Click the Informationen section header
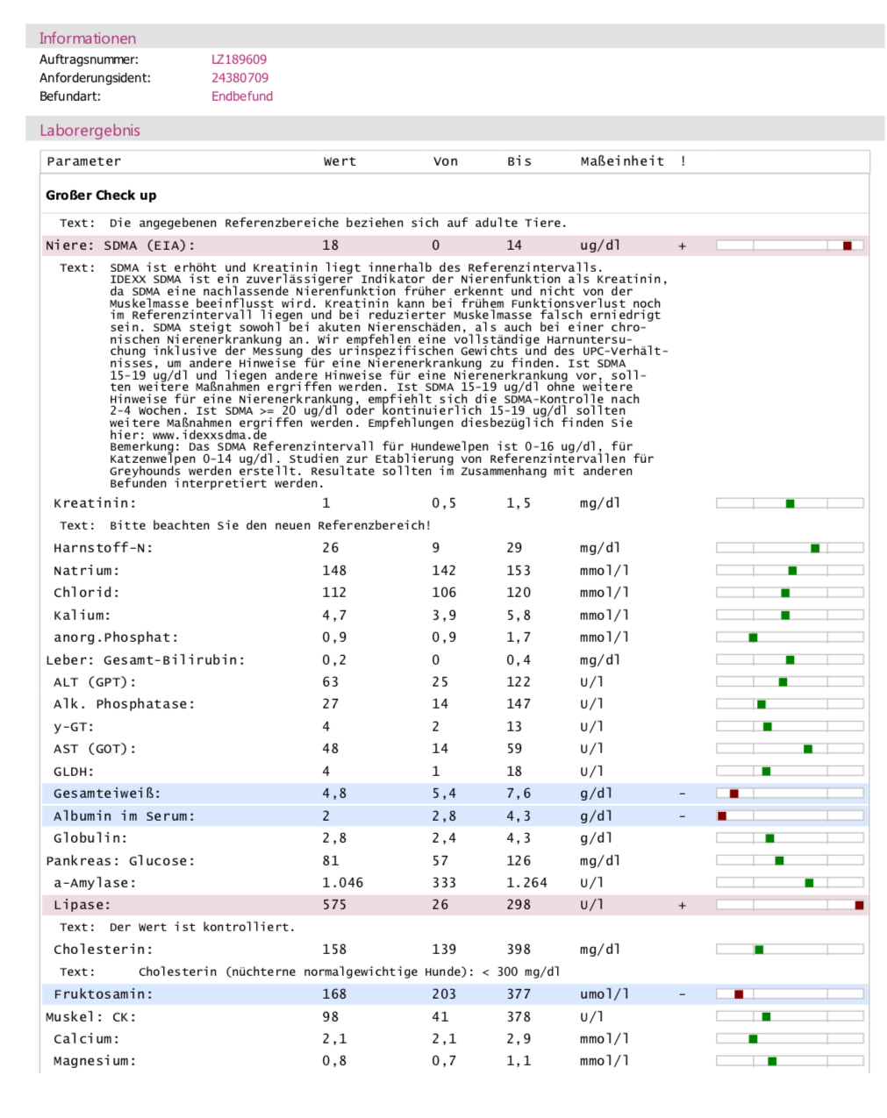The height and width of the screenshot is (1118, 887). coord(88,39)
